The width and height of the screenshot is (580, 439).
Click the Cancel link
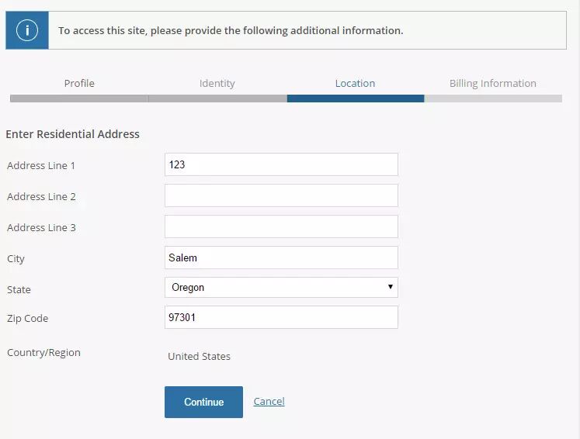click(x=269, y=401)
